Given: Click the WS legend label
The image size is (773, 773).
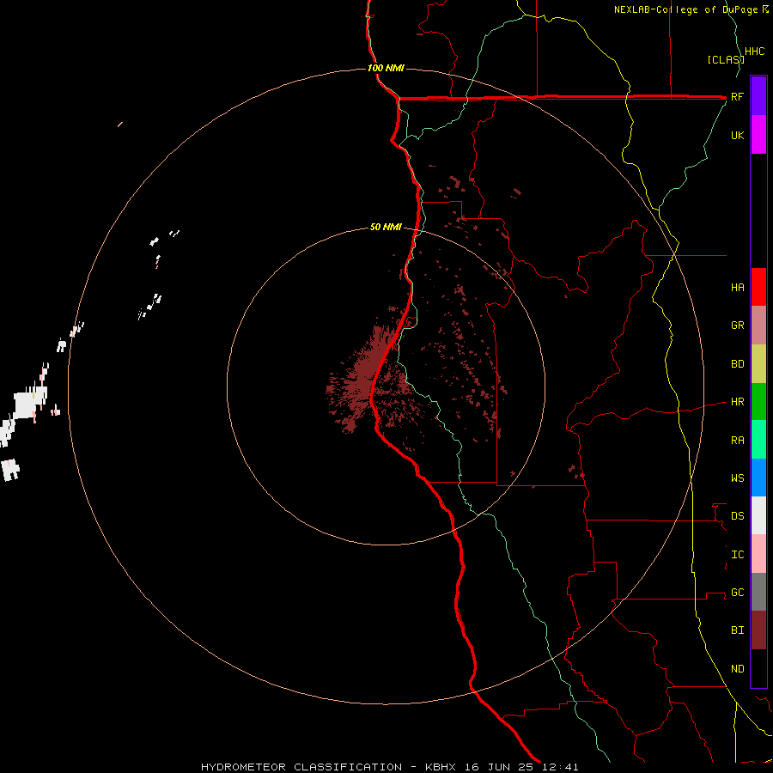Looking at the screenshot, I should click(x=737, y=478).
